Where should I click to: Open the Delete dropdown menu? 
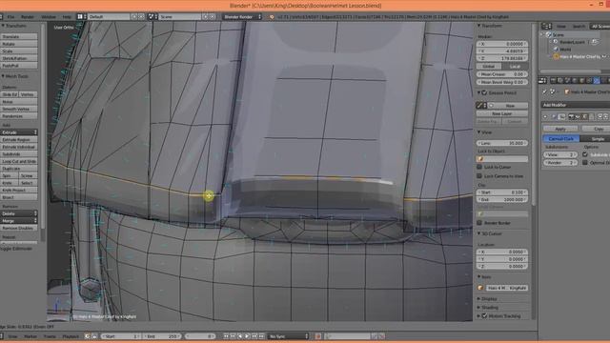click(x=19, y=213)
